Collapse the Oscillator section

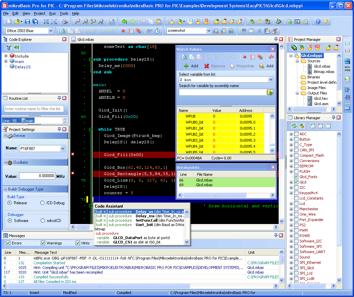(x=5, y=162)
